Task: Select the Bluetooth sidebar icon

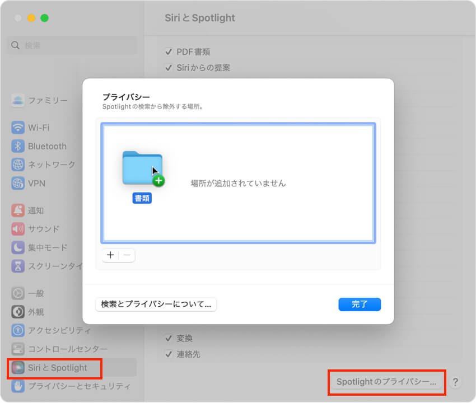Action: [18, 146]
